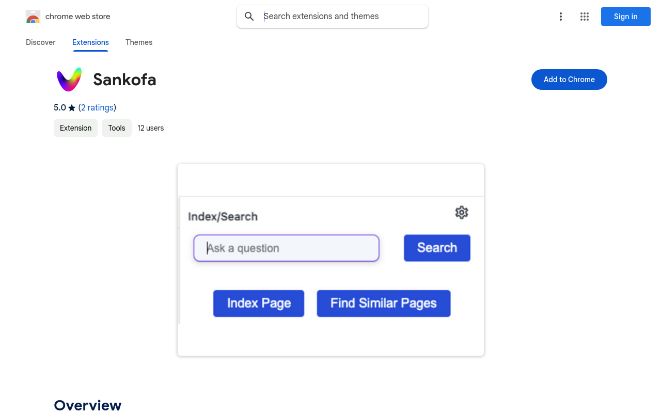
Task: Click the search magnifier icon
Action: pyautogui.click(x=249, y=17)
